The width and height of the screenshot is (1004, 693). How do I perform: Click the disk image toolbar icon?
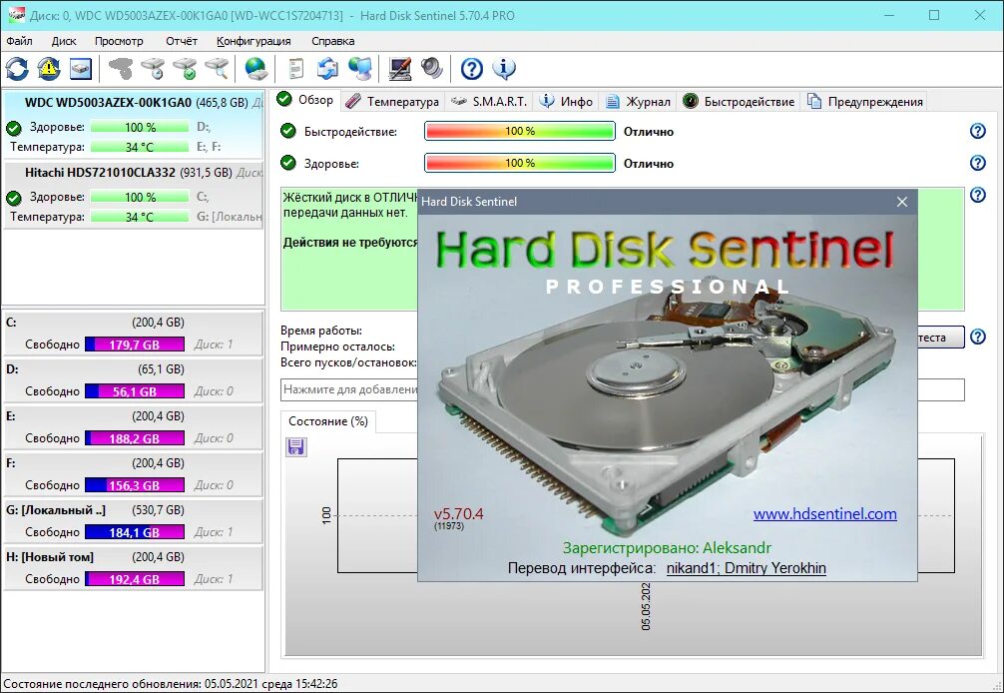coord(81,69)
